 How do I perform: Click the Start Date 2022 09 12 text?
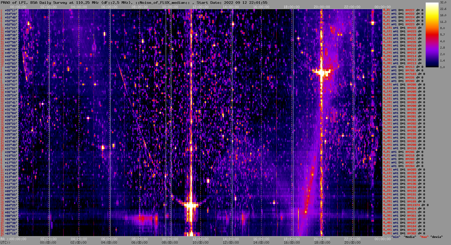click(232, 3)
